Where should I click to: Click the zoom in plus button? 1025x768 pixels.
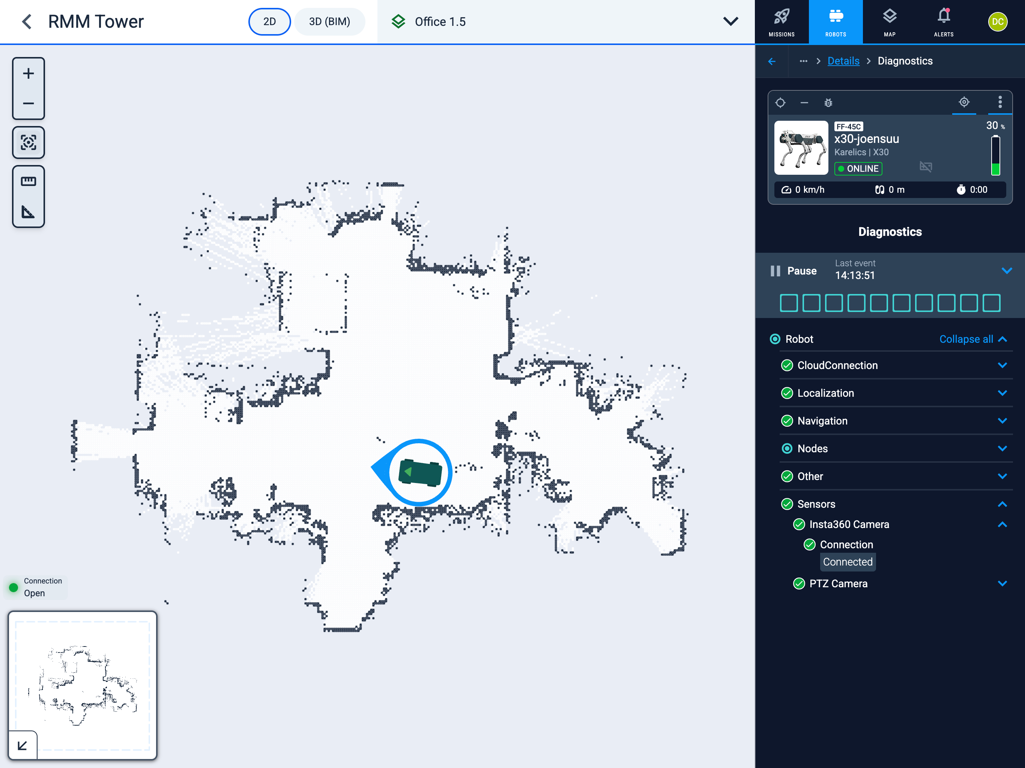click(28, 73)
